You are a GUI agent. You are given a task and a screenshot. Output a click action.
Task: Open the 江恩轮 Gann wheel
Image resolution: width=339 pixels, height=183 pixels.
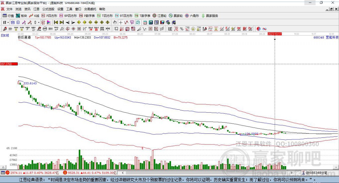coord(160,16)
